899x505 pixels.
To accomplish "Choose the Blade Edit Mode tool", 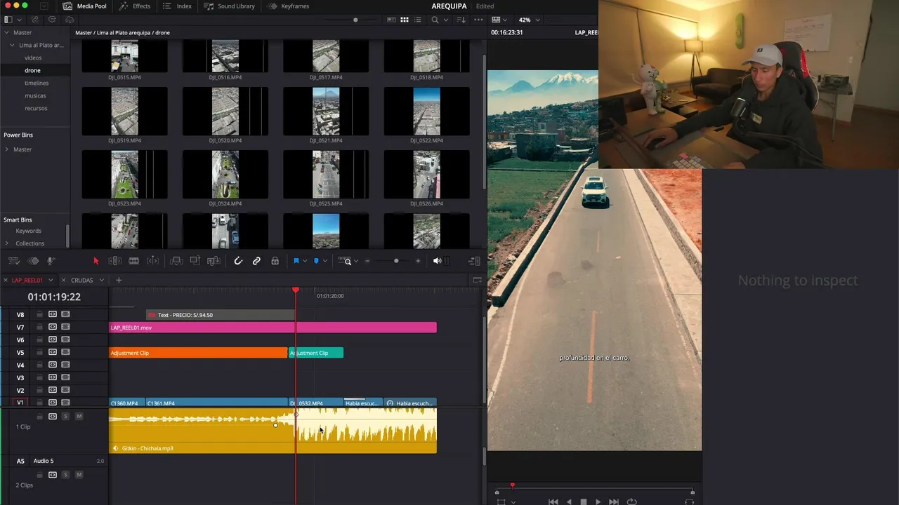I will pos(133,261).
